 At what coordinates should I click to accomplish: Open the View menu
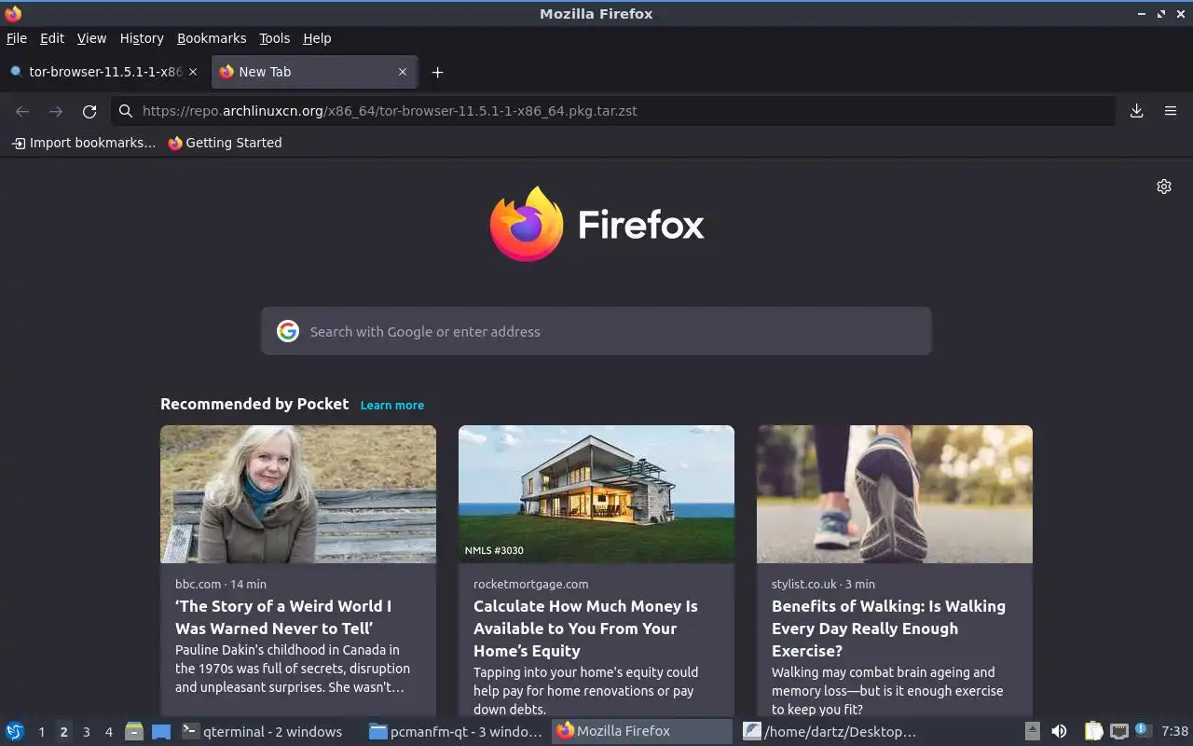point(91,38)
